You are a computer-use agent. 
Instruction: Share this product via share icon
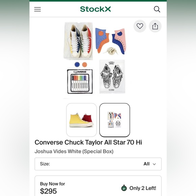click(155, 26)
